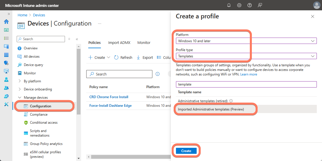Open the Platform dropdown
The width and height of the screenshot is (322, 161).
coord(246,41)
